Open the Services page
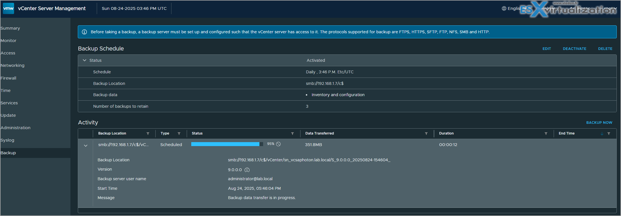621x216 pixels. point(9,103)
